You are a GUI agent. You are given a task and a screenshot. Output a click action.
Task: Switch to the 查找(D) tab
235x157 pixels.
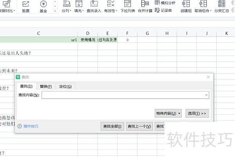pos(26,86)
